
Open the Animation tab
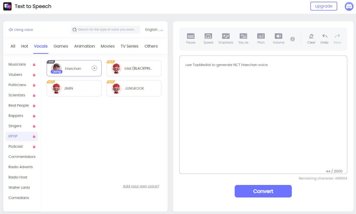[84, 46]
